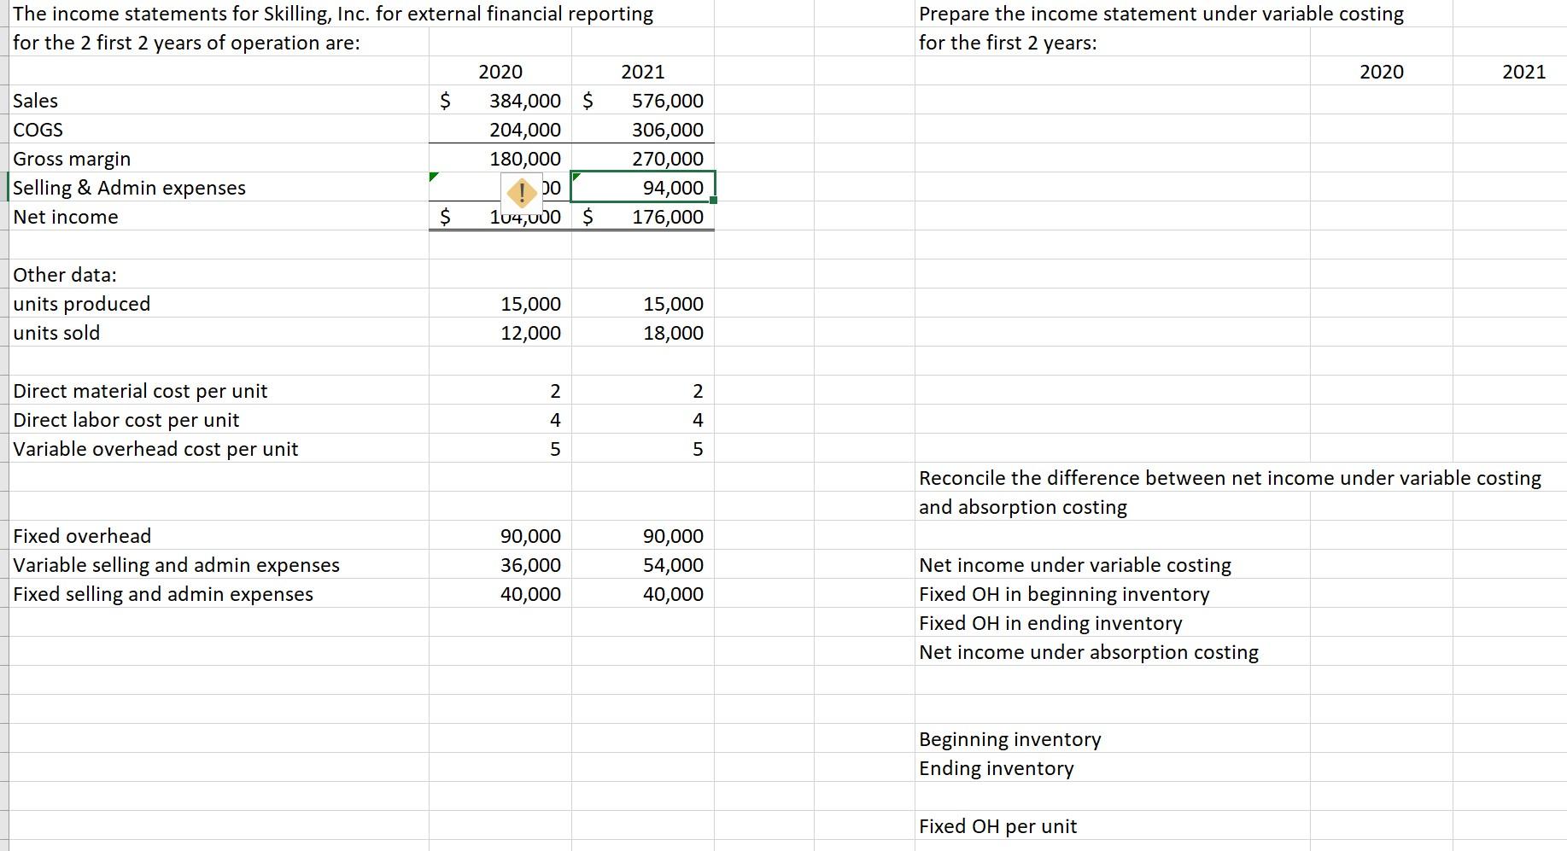Image resolution: width=1567 pixels, height=851 pixels.
Task: Select 'Fixed OH in beginning inventory' label
Action: coord(1064,594)
